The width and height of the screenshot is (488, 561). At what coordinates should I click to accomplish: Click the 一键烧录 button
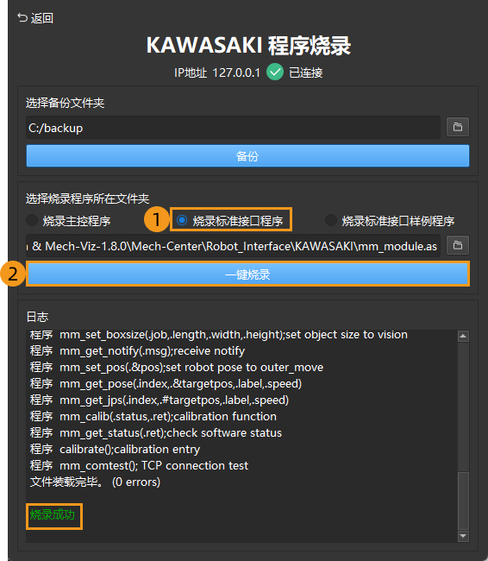(x=247, y=274)
